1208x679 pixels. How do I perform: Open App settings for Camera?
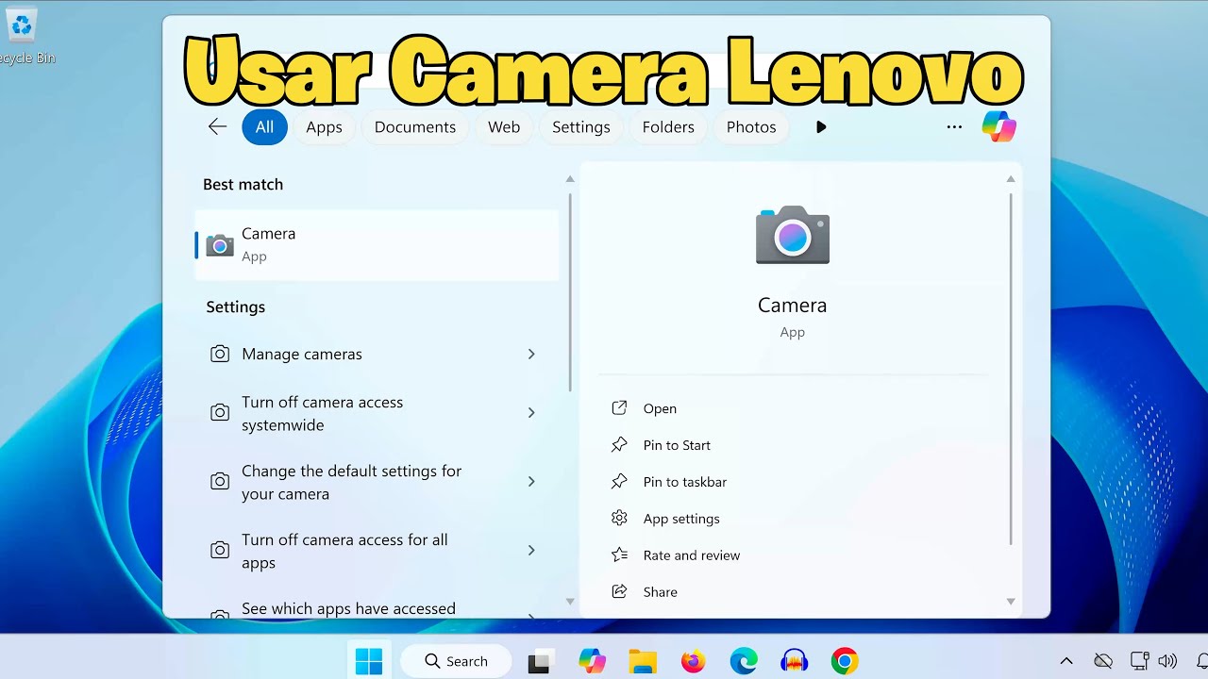[x=681, y=519]
